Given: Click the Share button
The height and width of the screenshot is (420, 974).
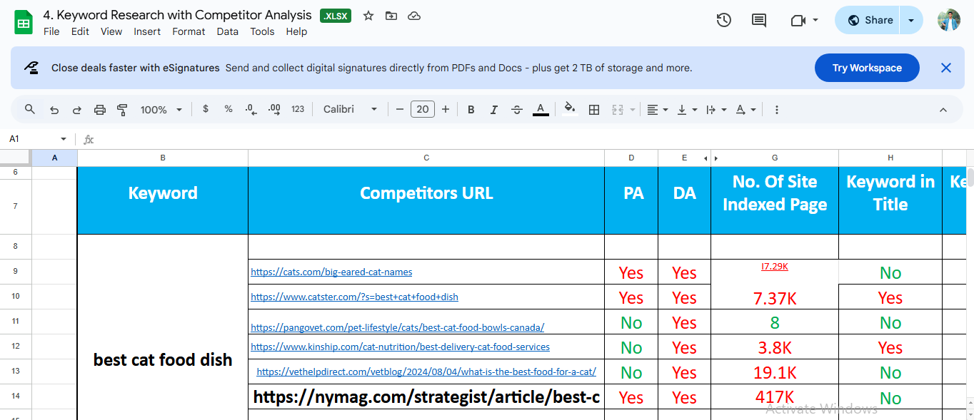Looking at the screenshot, I should tap(868, 20).
